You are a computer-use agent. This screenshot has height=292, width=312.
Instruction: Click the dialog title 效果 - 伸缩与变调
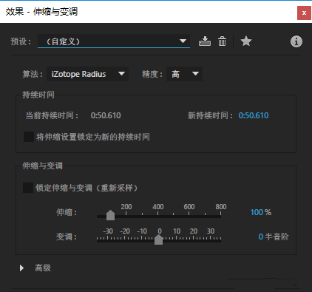pyautogui.click(x=41, y=12)
